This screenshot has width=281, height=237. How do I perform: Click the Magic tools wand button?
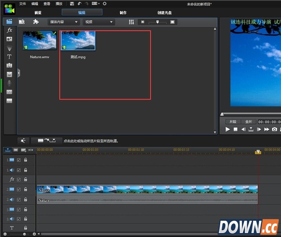[23, 141]
